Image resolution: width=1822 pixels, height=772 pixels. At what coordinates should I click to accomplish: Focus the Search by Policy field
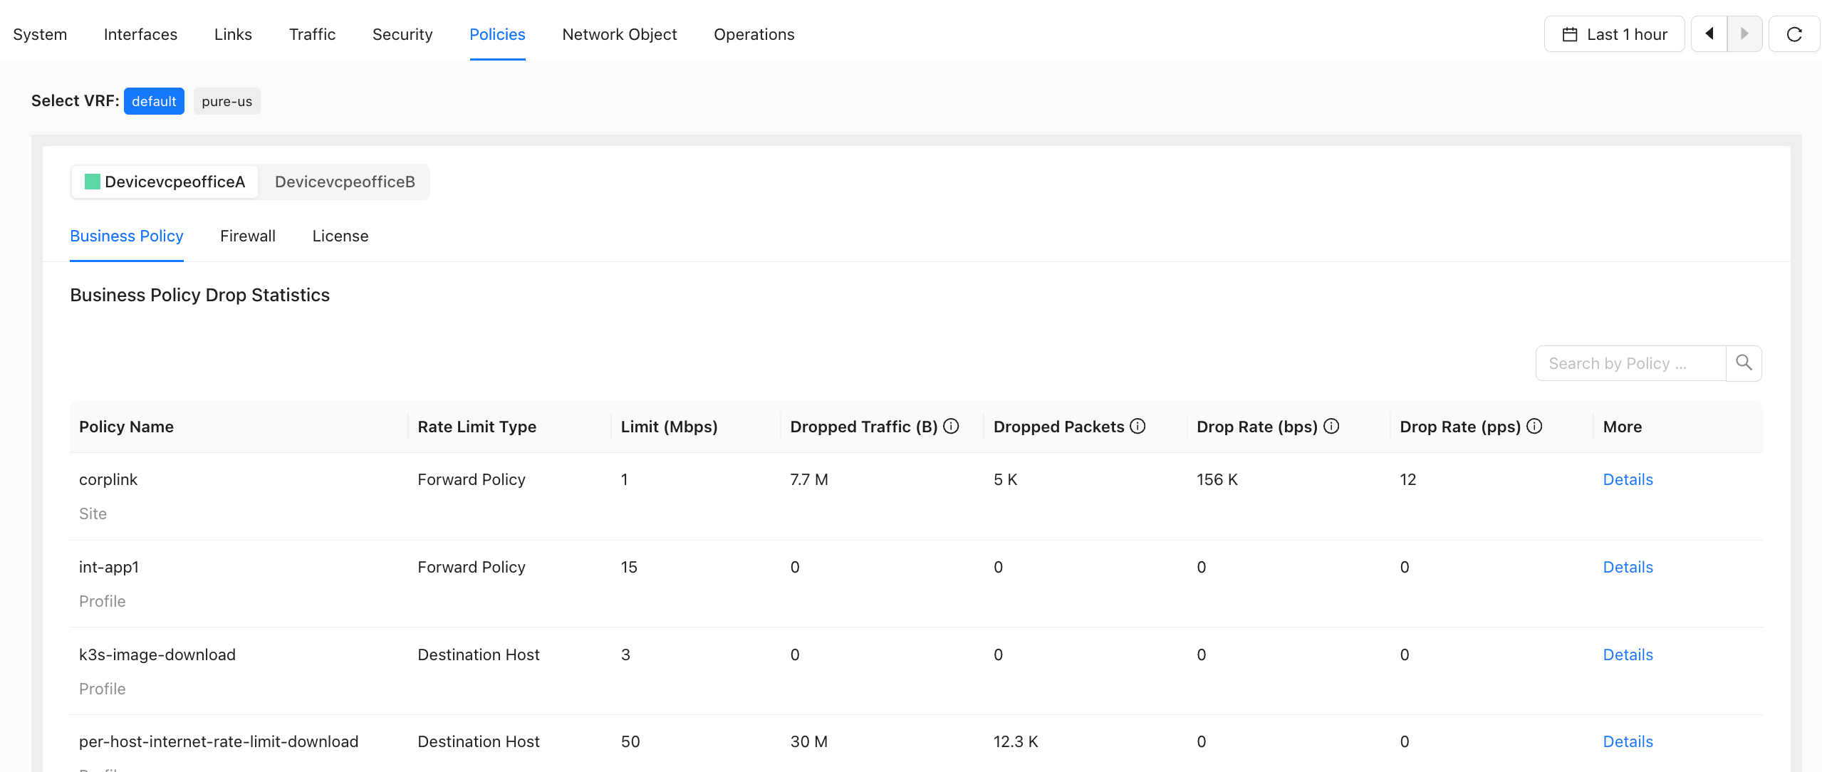(x=1630, y=363)
